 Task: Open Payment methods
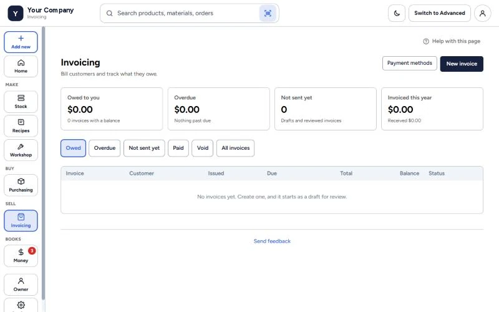(x=410, y=64)
